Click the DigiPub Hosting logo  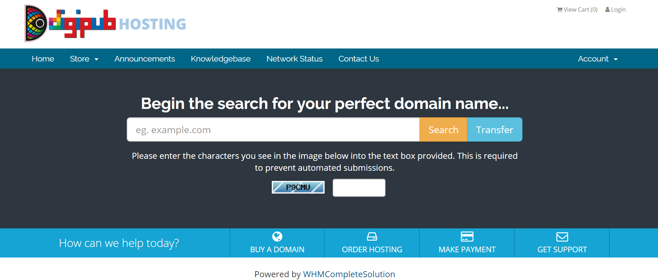tap(105, 23)
